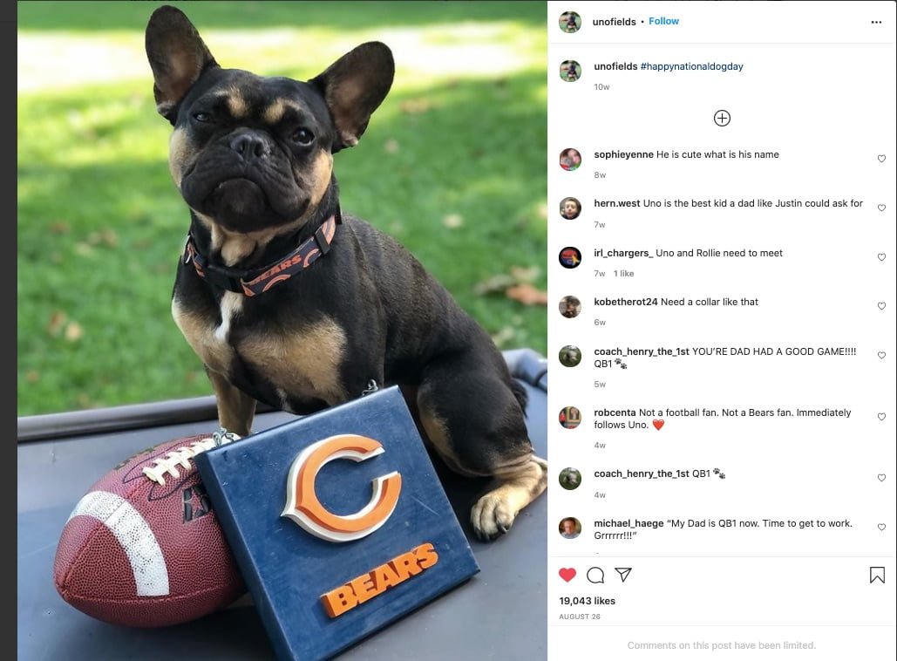Open unofields profile avatar in header

click(x=570, y=22)
